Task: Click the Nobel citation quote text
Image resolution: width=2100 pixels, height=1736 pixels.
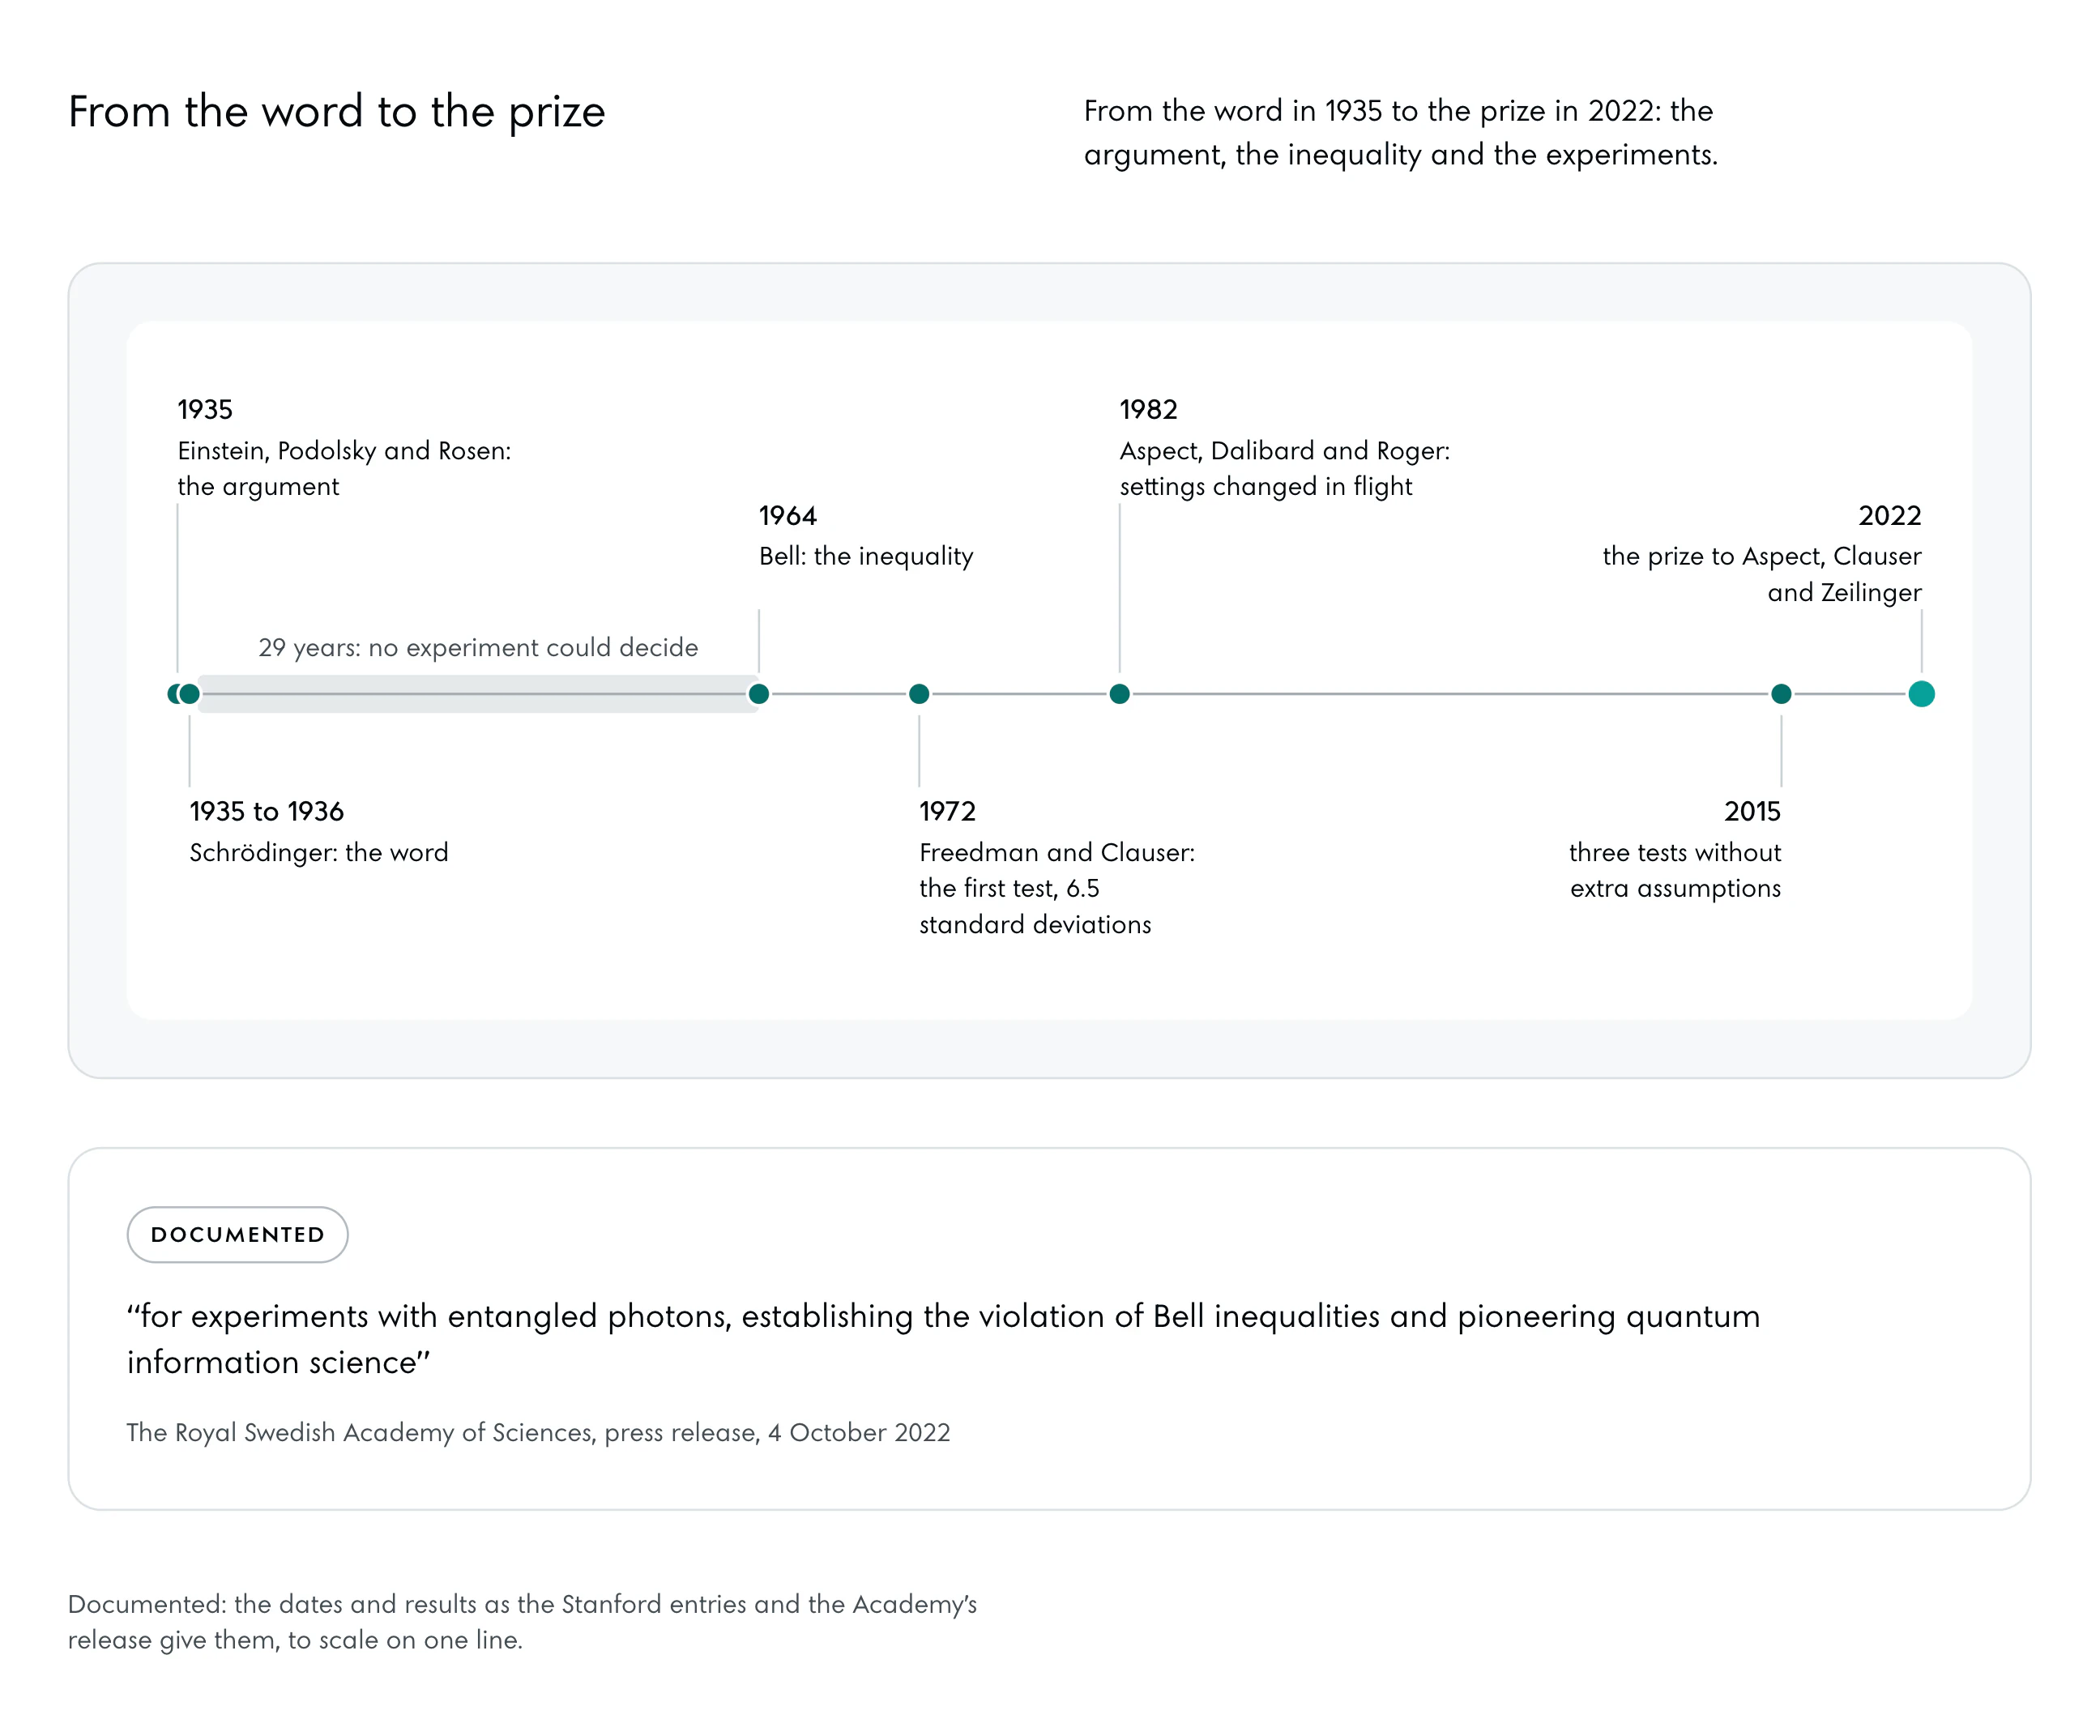Action: point(943,1338)
